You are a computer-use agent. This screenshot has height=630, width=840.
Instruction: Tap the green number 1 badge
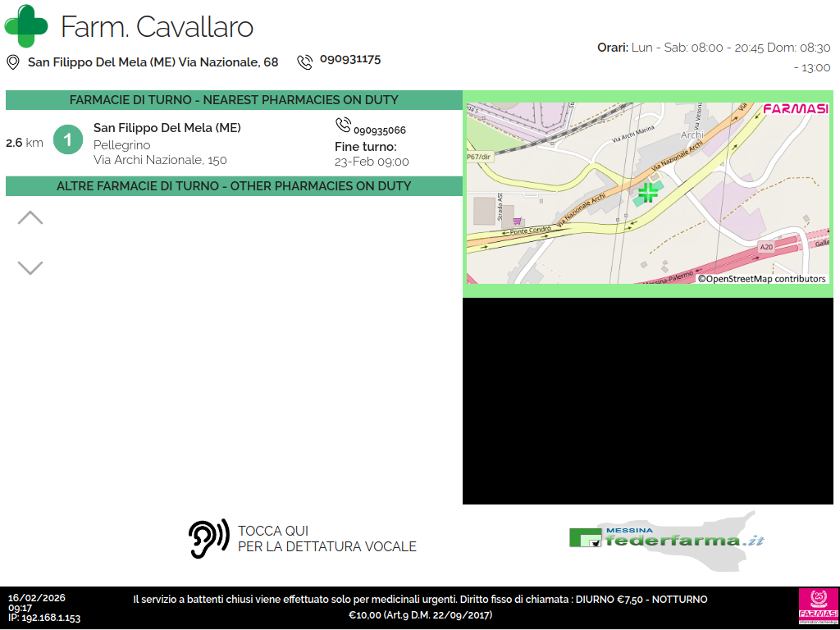(68, 140)
